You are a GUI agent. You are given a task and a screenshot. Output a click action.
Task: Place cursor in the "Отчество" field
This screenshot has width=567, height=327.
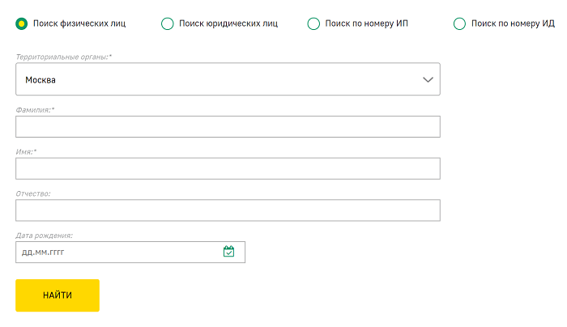point(227,210)
